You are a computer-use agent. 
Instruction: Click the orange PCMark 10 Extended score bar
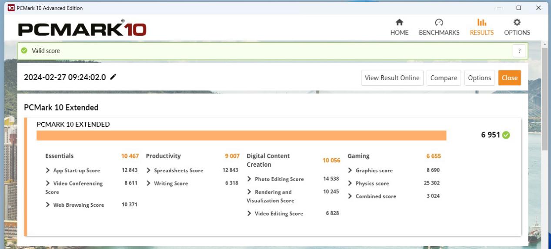coord(241,135)
